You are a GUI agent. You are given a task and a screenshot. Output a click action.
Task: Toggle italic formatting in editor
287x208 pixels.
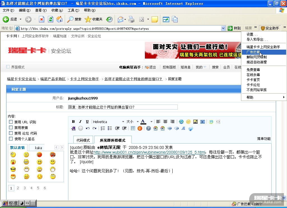click(80, 122)
